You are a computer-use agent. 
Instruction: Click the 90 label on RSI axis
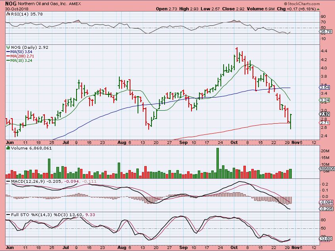(x=323, y=17)
